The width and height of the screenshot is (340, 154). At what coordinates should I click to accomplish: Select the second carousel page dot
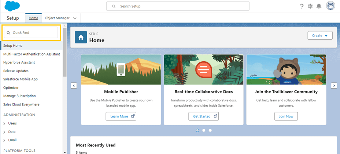pos(204,130)
